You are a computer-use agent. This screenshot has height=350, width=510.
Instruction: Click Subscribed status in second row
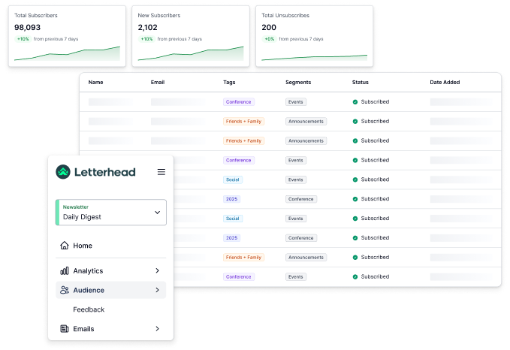(375, 121)
